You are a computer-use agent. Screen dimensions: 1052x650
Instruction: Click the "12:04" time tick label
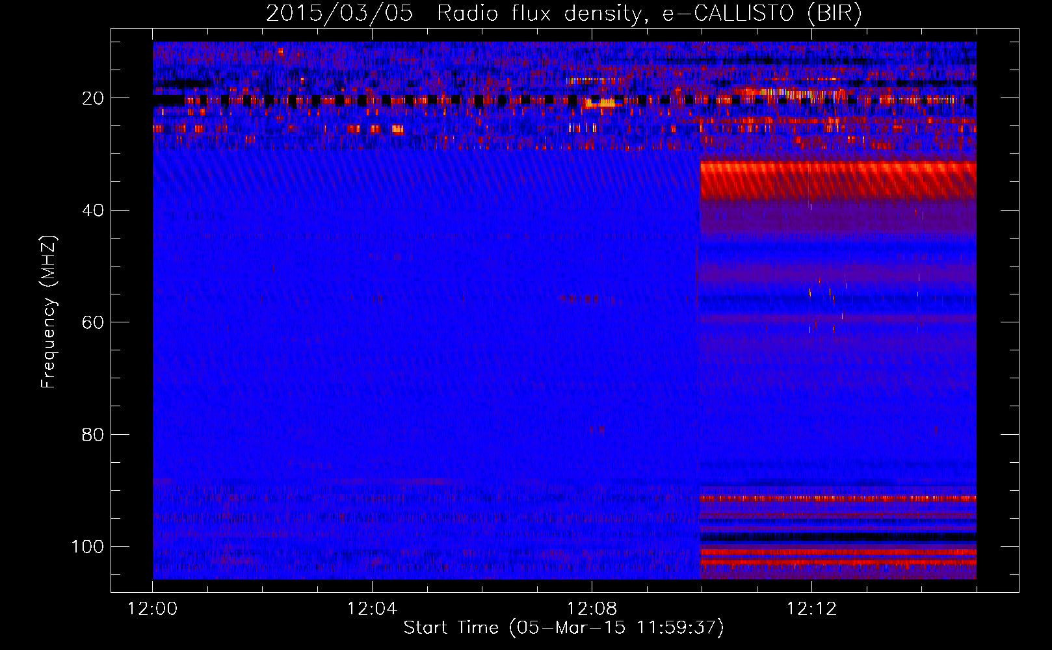tap(372, 609)
